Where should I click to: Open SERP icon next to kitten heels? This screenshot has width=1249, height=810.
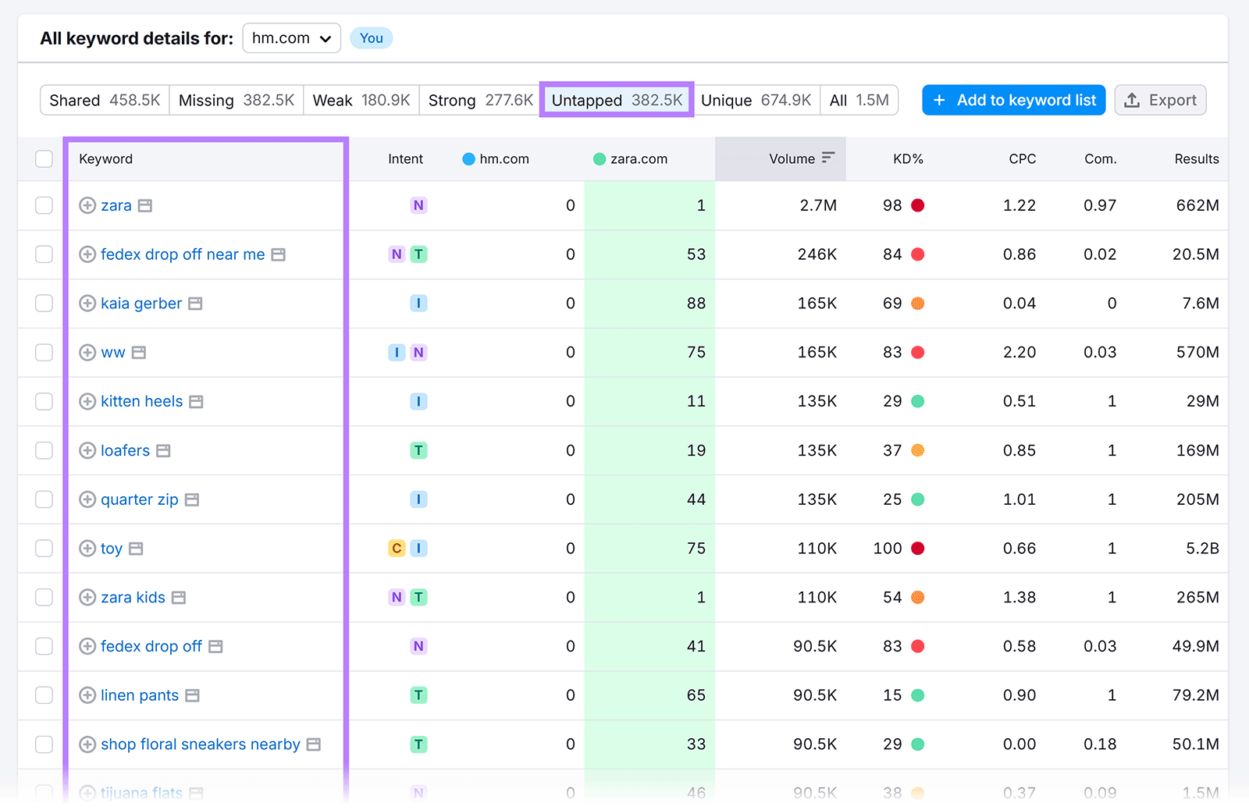point(197,402)
